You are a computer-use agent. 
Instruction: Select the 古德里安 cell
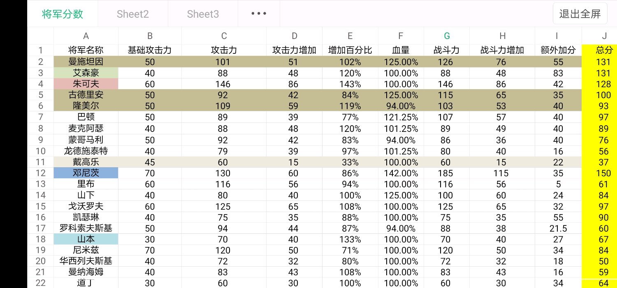[x=86, y=95]
